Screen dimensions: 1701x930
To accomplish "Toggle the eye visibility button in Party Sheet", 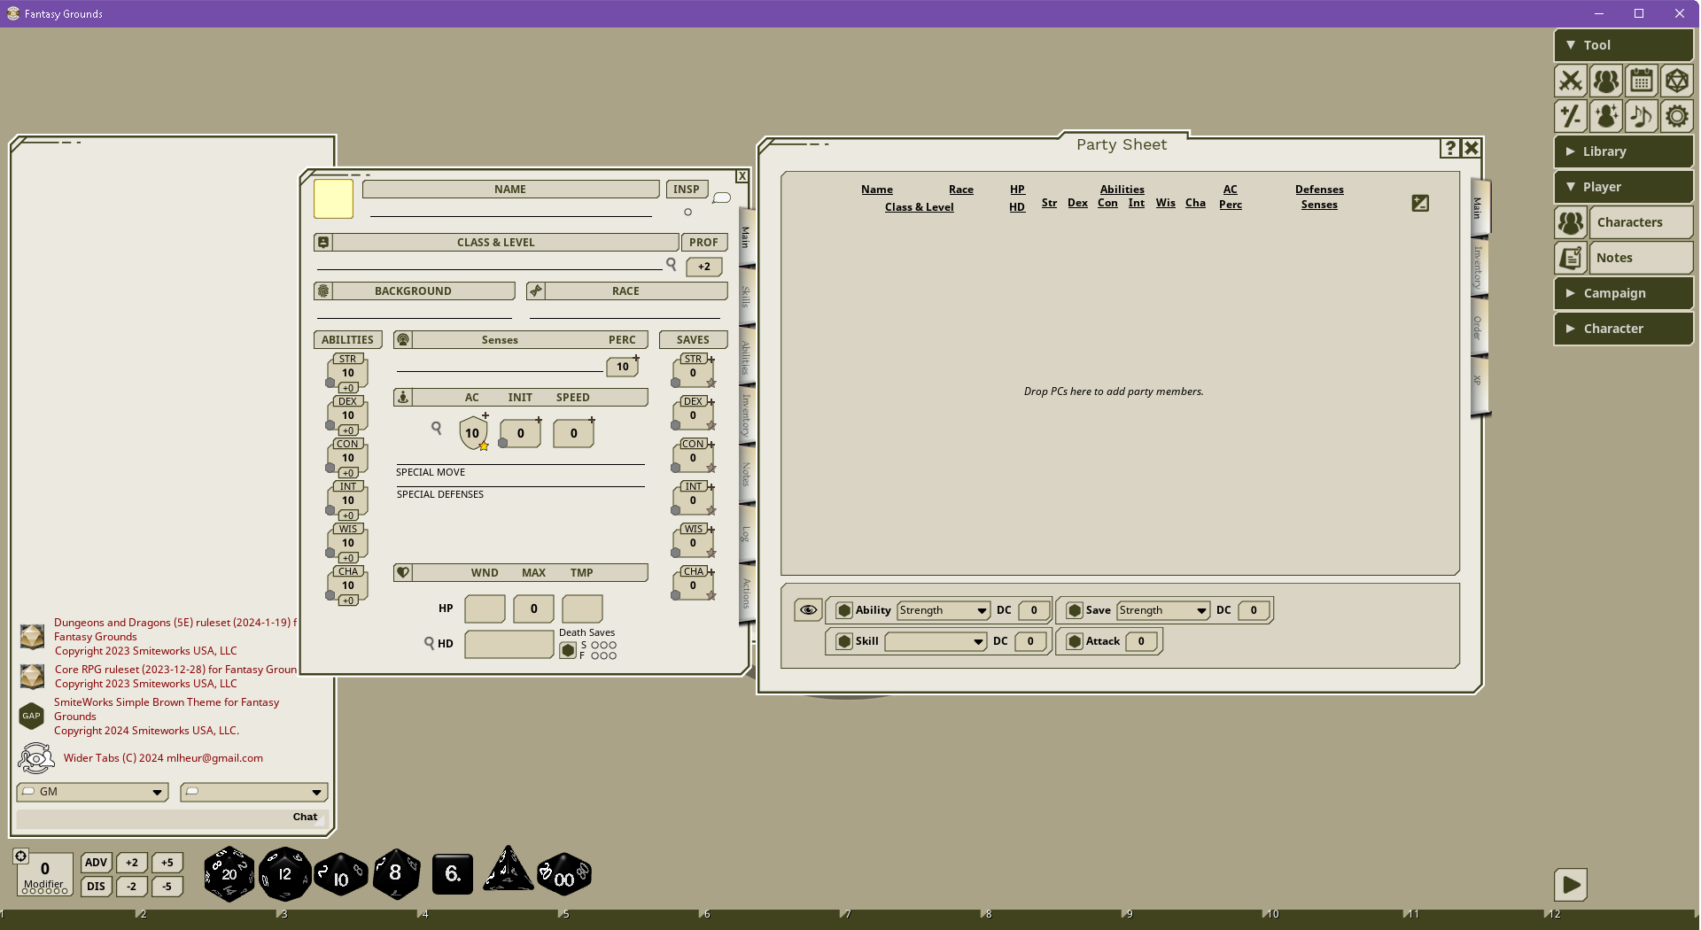I will click(x=808, y=609).
